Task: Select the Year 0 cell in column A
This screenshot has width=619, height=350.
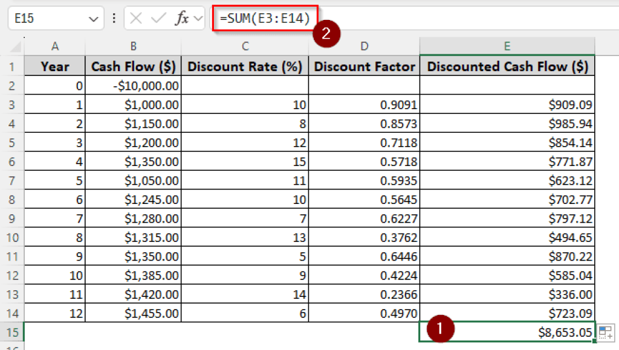Action: (54, 86)
